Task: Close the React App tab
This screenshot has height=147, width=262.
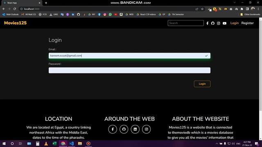Action: coord(39,3)
